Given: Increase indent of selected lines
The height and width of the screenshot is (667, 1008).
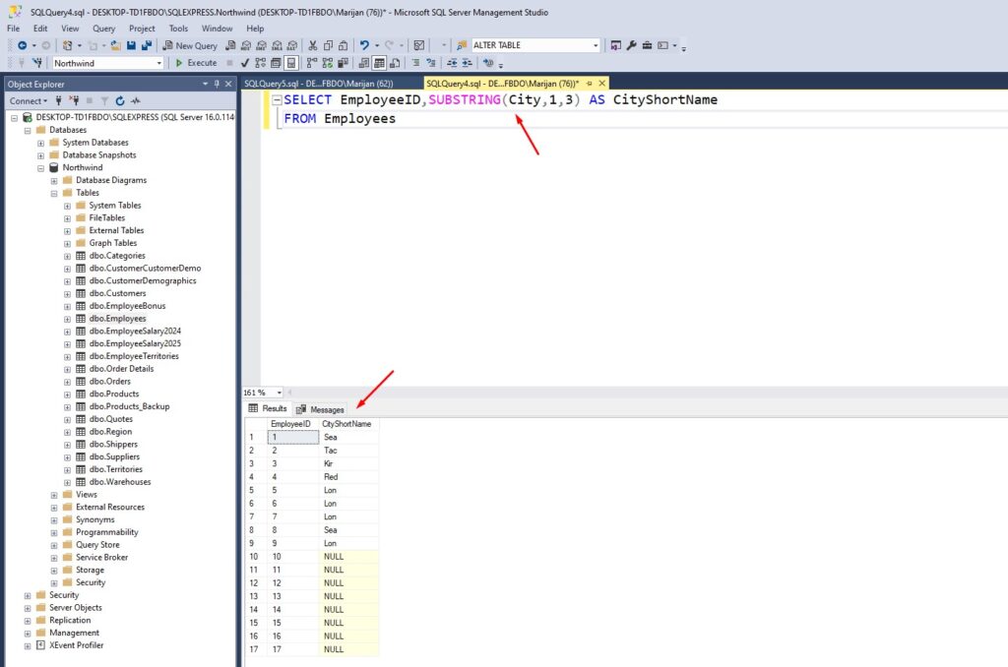Looking at the screenshot, I should [x=468, y=63].
